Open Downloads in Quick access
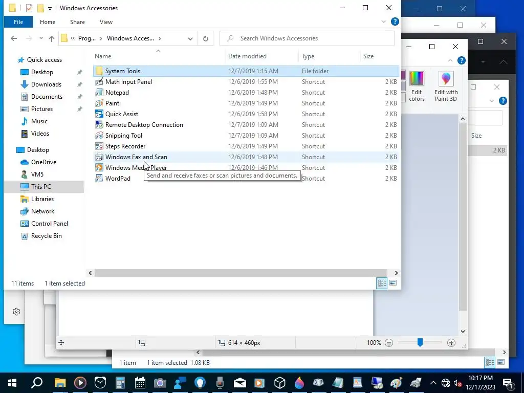 [x=46, y=84]
